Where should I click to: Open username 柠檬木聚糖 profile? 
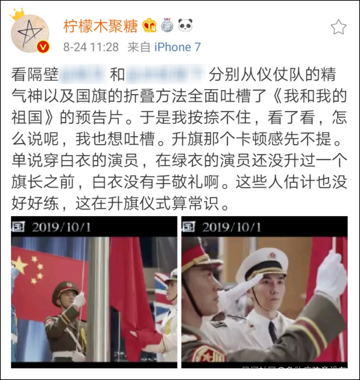[101, 26]
